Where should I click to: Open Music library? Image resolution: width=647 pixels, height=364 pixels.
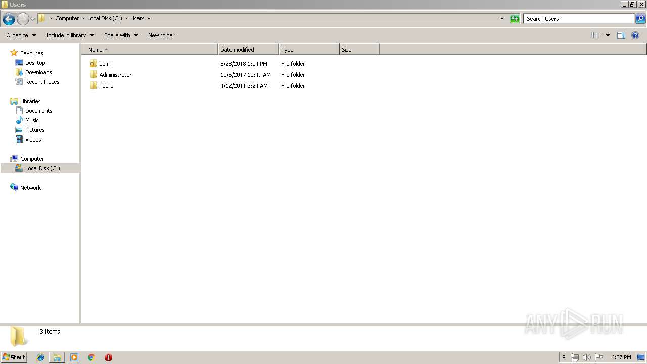coord(32,120)
